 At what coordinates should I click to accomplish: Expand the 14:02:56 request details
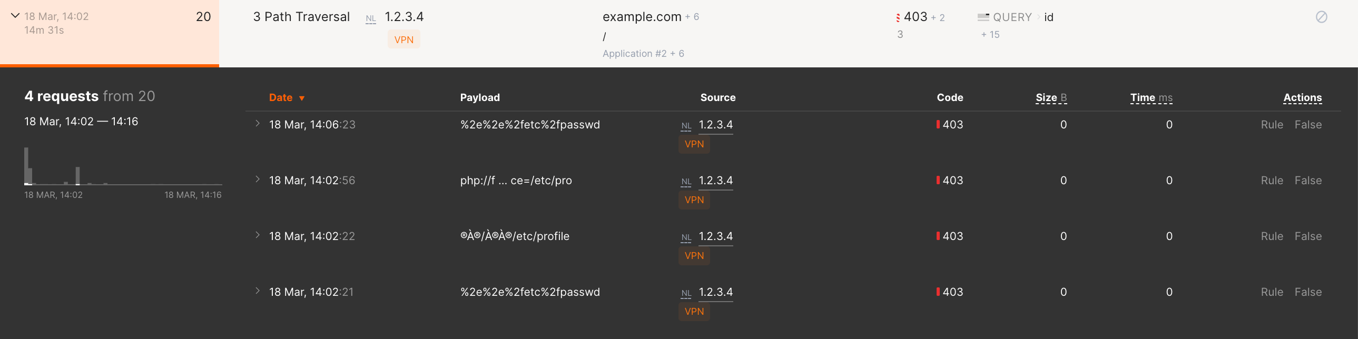(257, 180)
